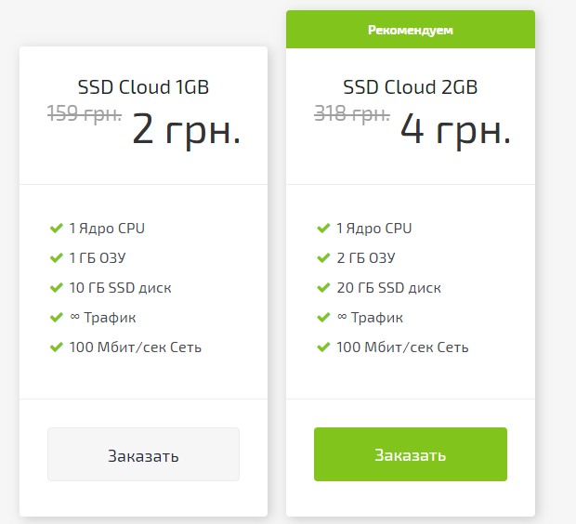
Task: Click the SSD Cloud 2GB plan title
Action: (410, 87)
